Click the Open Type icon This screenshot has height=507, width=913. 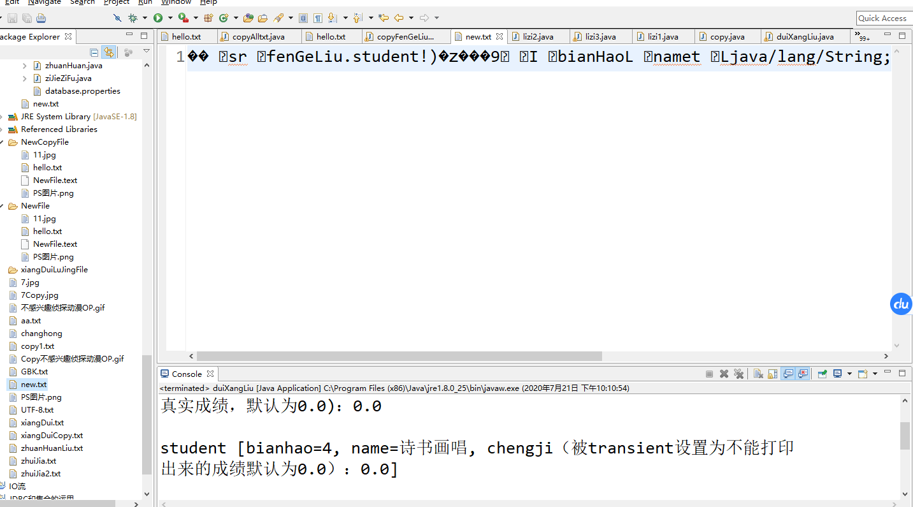(x=248, y=18)
